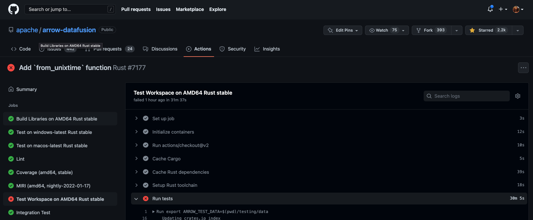Open Marketplace in the top navigation
The height and width of the screenshot is (220, 533).
190,9
